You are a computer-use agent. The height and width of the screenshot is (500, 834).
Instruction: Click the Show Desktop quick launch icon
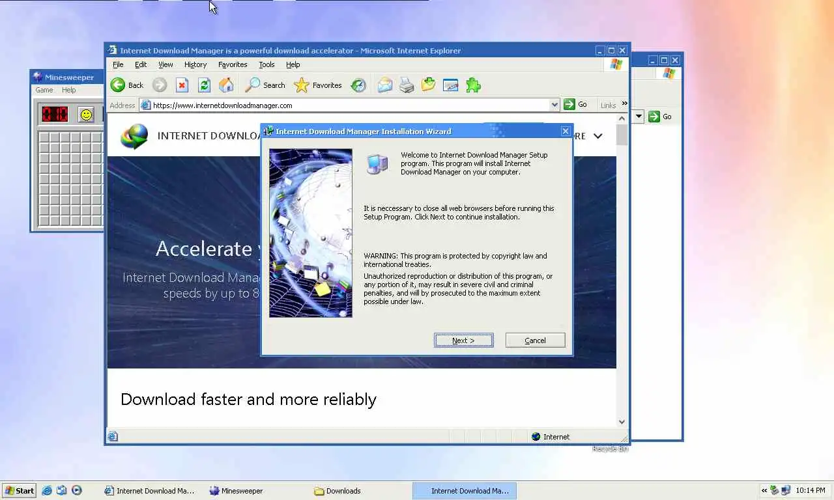coord(62,491)
